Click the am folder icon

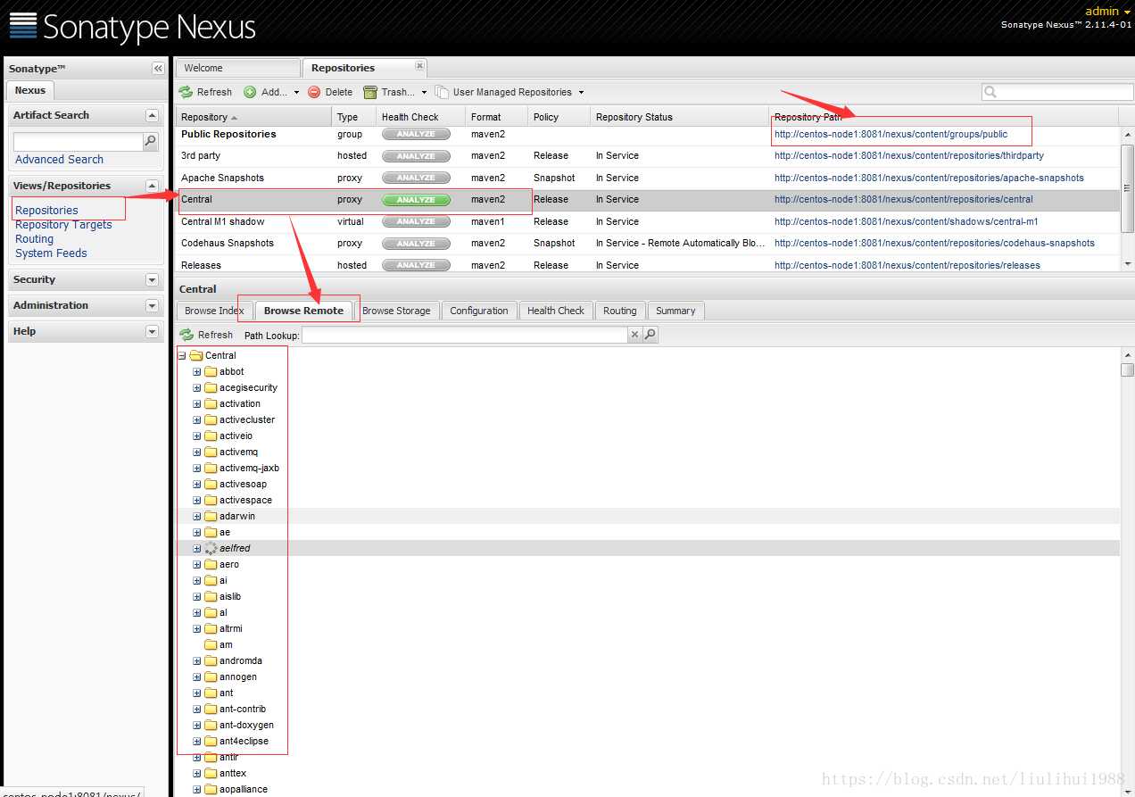click(211, 644)
